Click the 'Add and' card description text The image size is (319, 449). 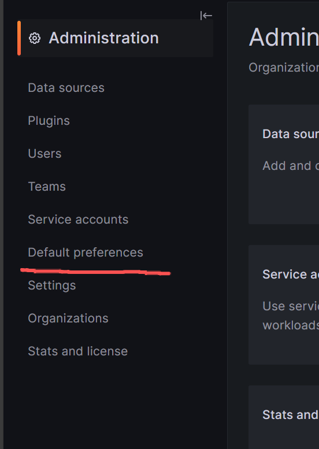291,165
